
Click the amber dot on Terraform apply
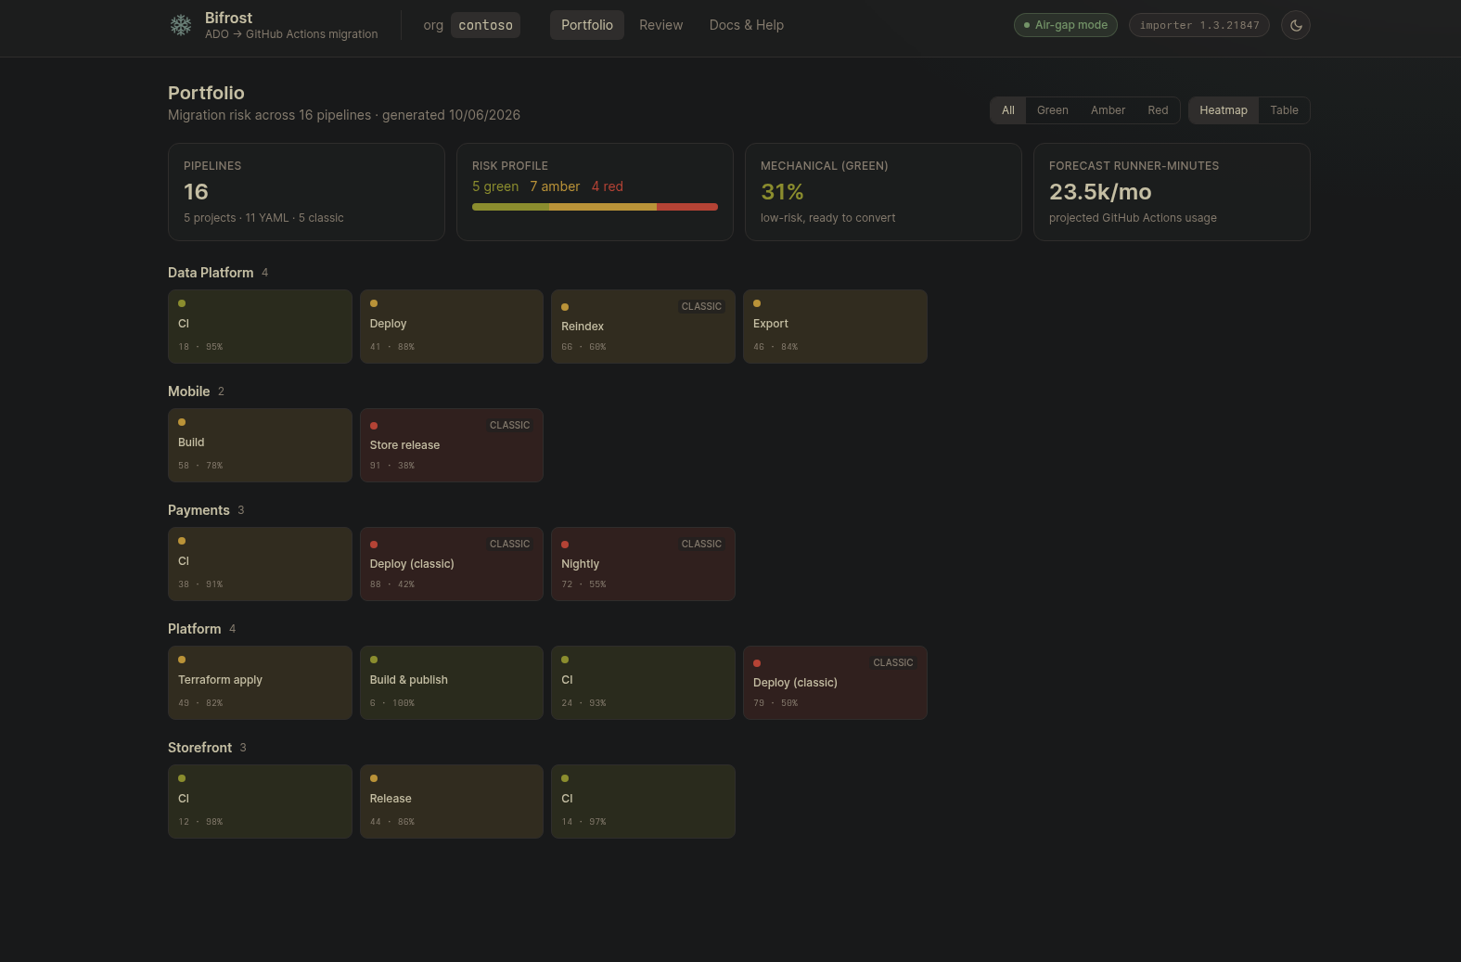coord(182,660)
